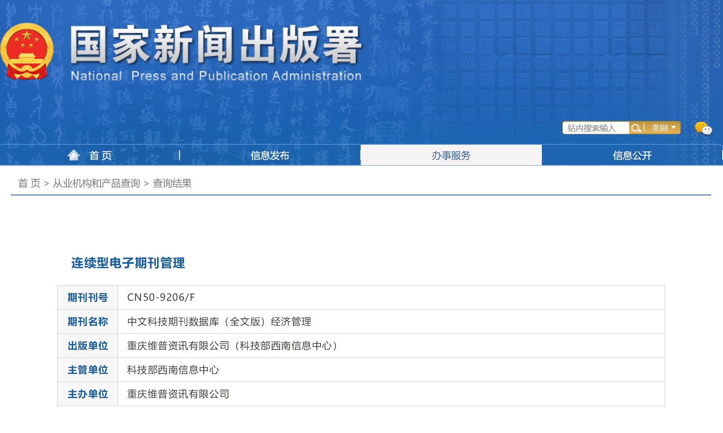This screenshot has width=723, height=433.
Task: Click the site search input box
Action: 596,128
